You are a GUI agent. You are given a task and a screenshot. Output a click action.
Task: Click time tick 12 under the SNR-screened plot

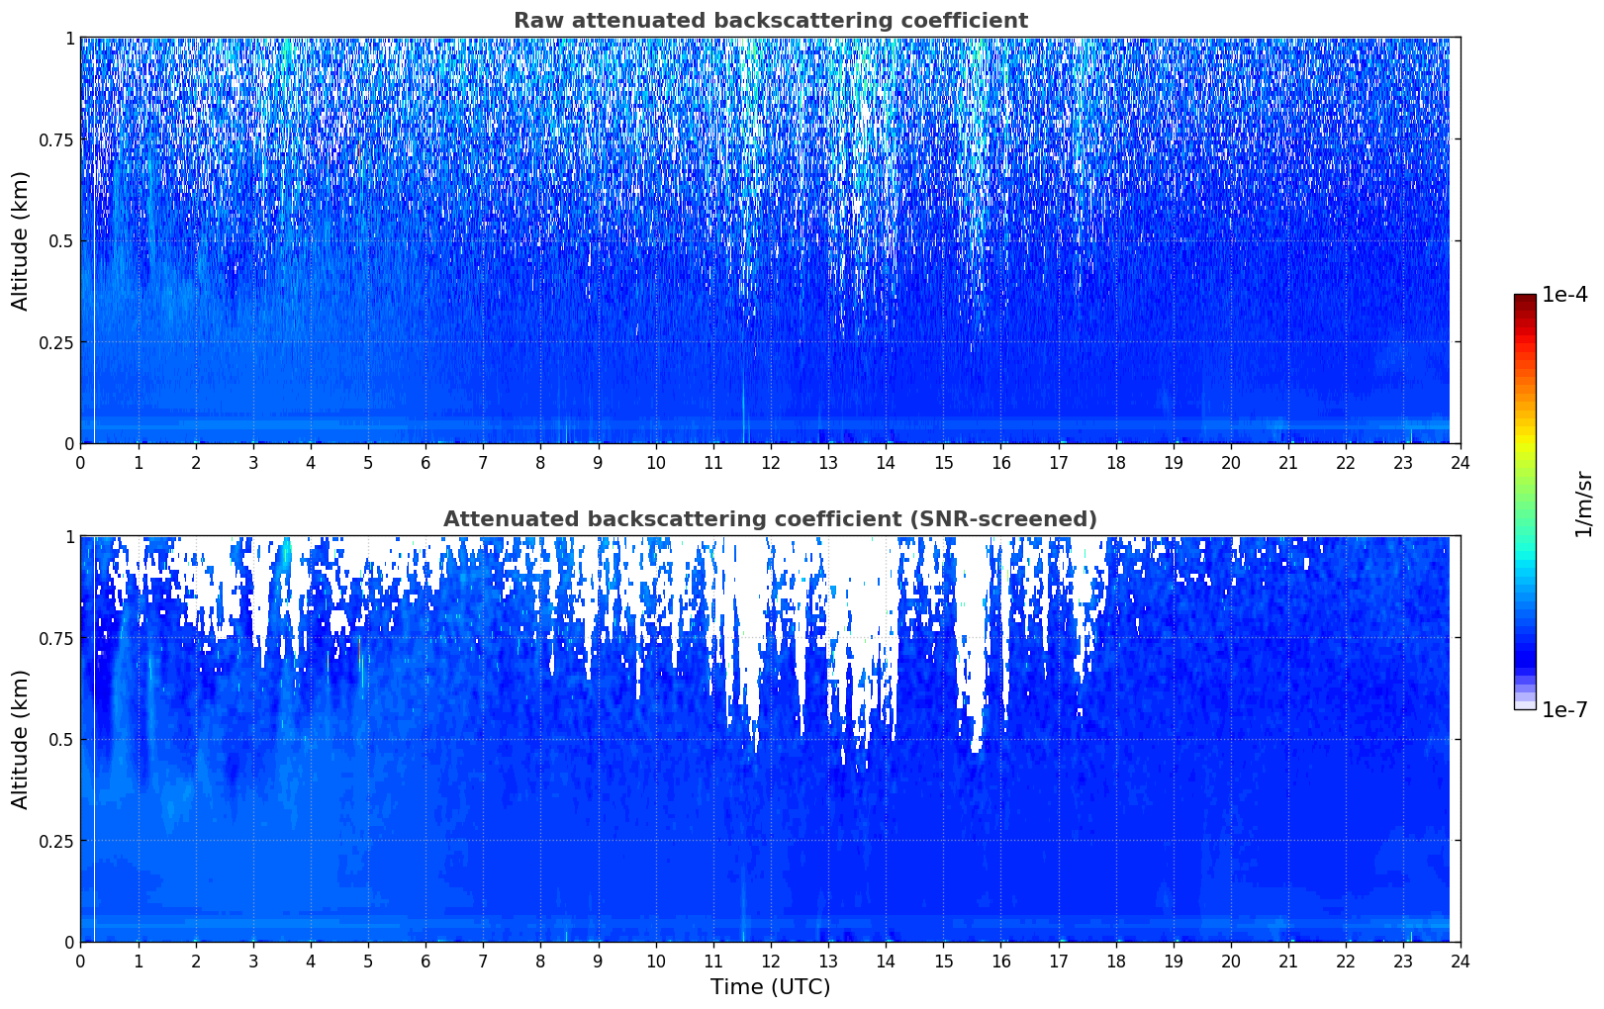(770, 961)
